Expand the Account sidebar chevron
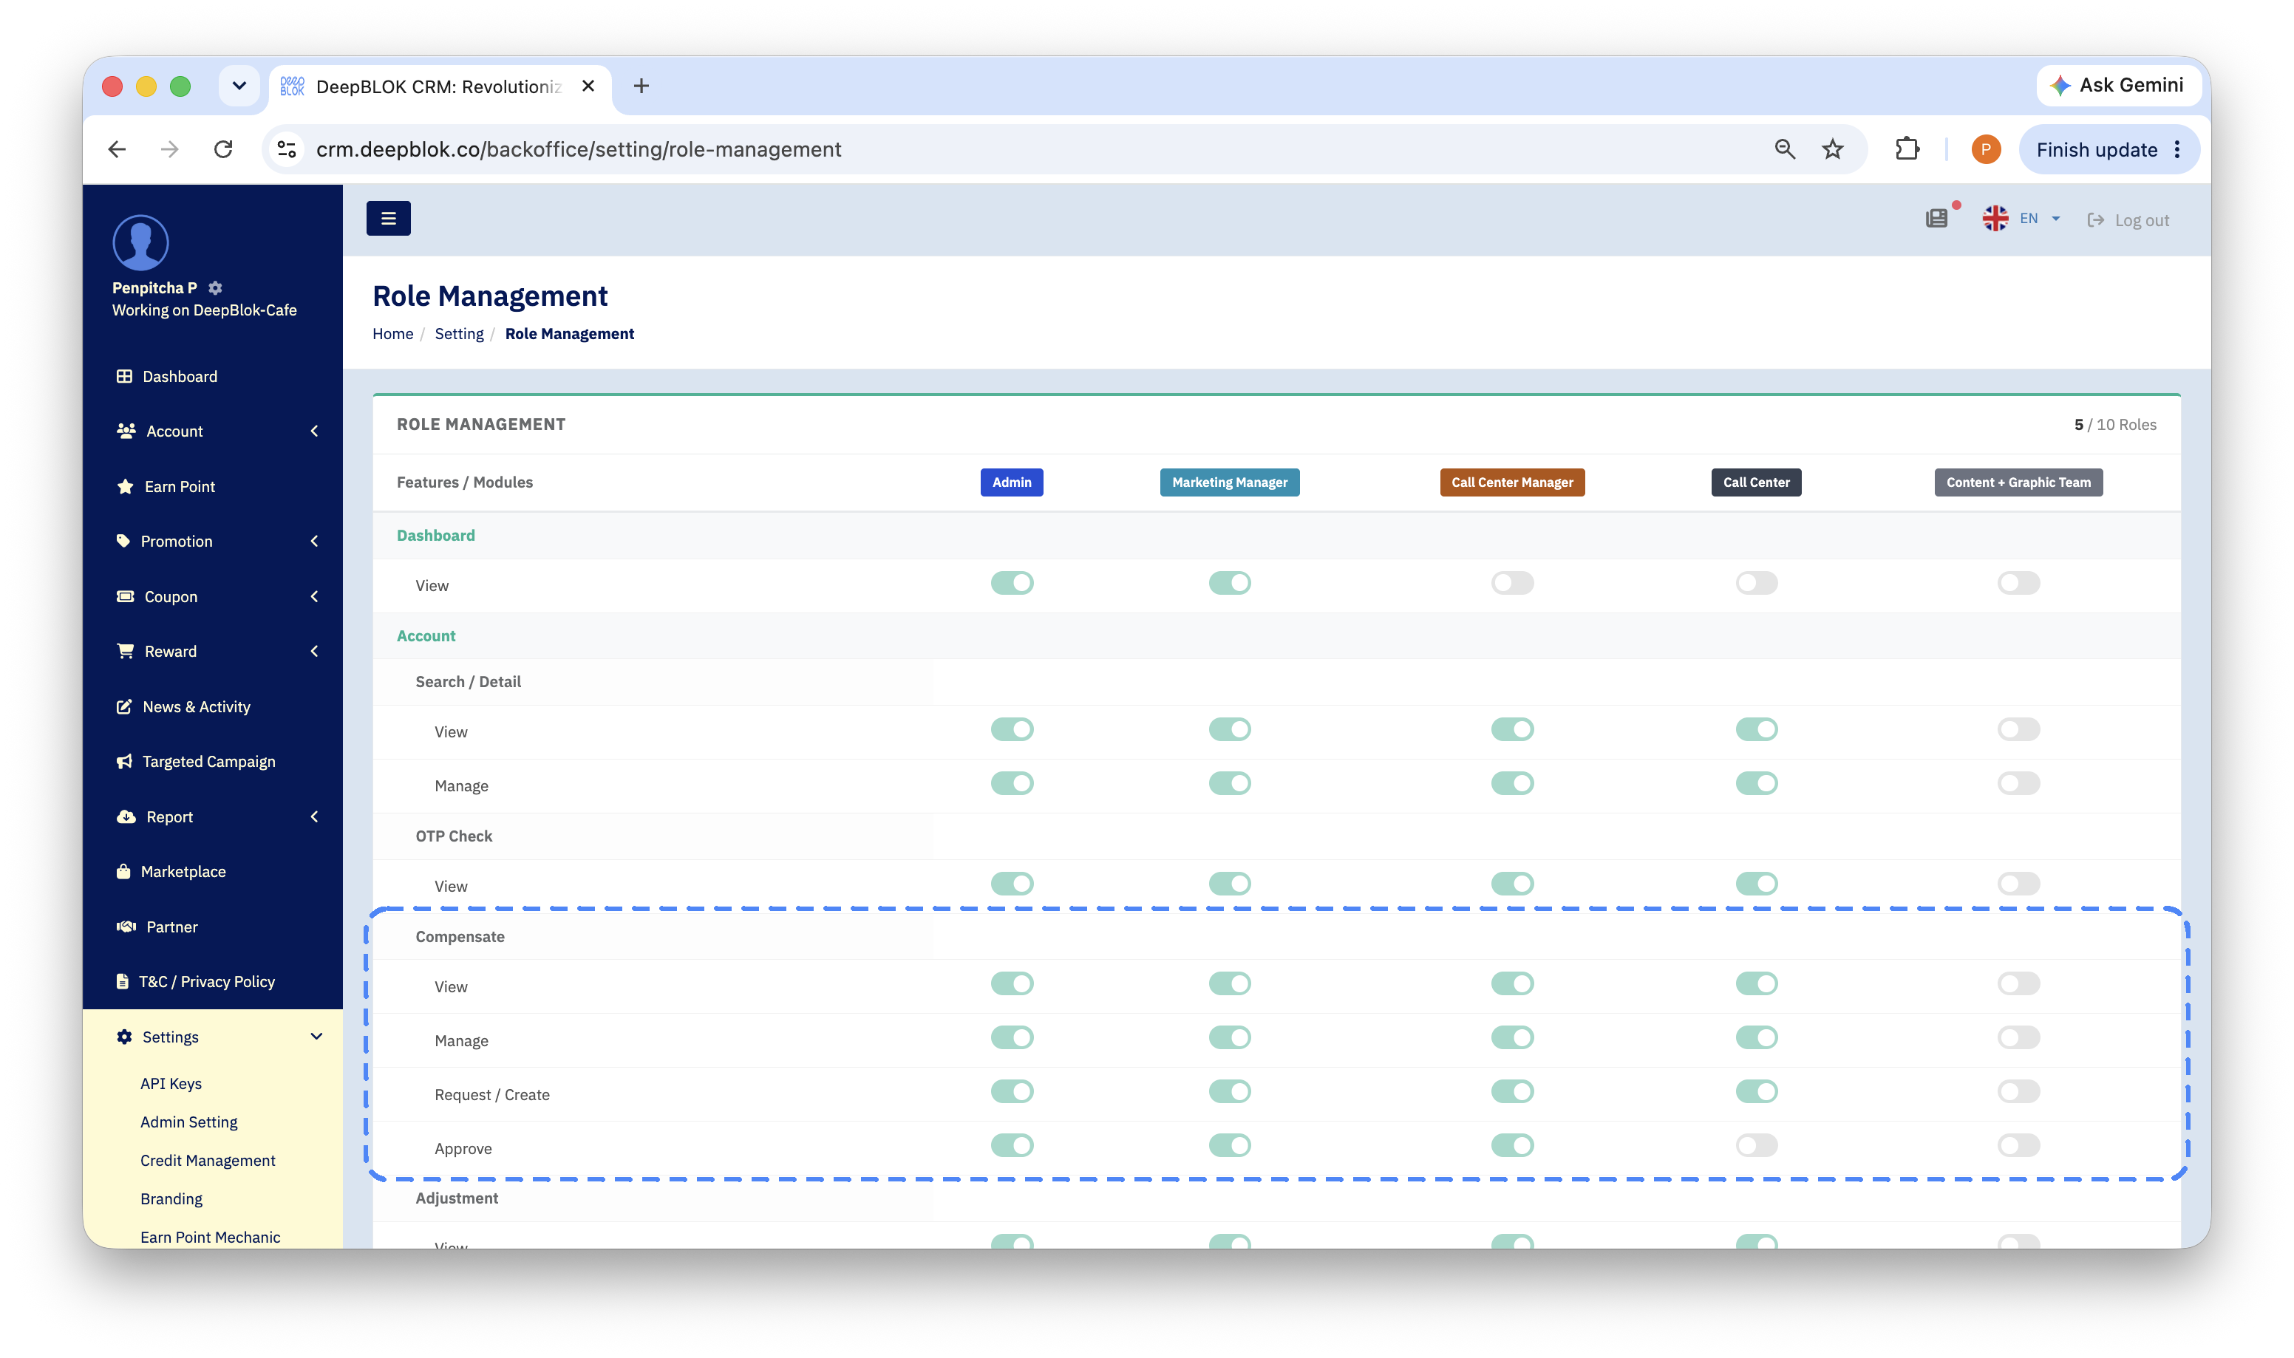This screenshot has height=1358, width=2294. [x=315, y=431]
